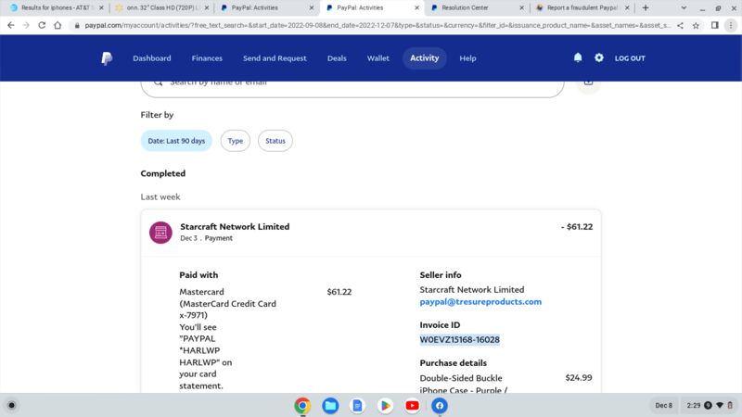This screenshot has width=742, height=417.
Task: Click the share page icon in address bar
Action: coord(680,26)
